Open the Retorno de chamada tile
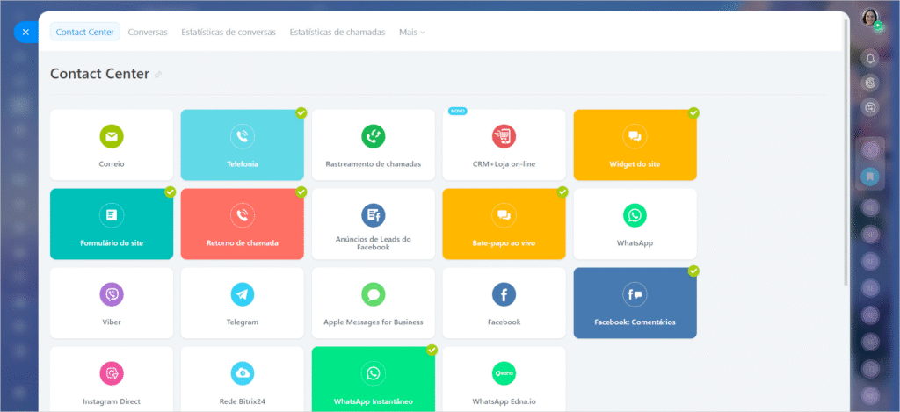The image size is (900, 412). (x=243, y=224)
